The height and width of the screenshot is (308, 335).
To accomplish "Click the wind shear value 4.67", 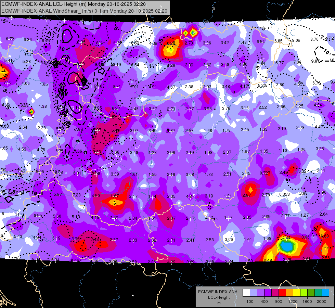I will tap(171, 87).
